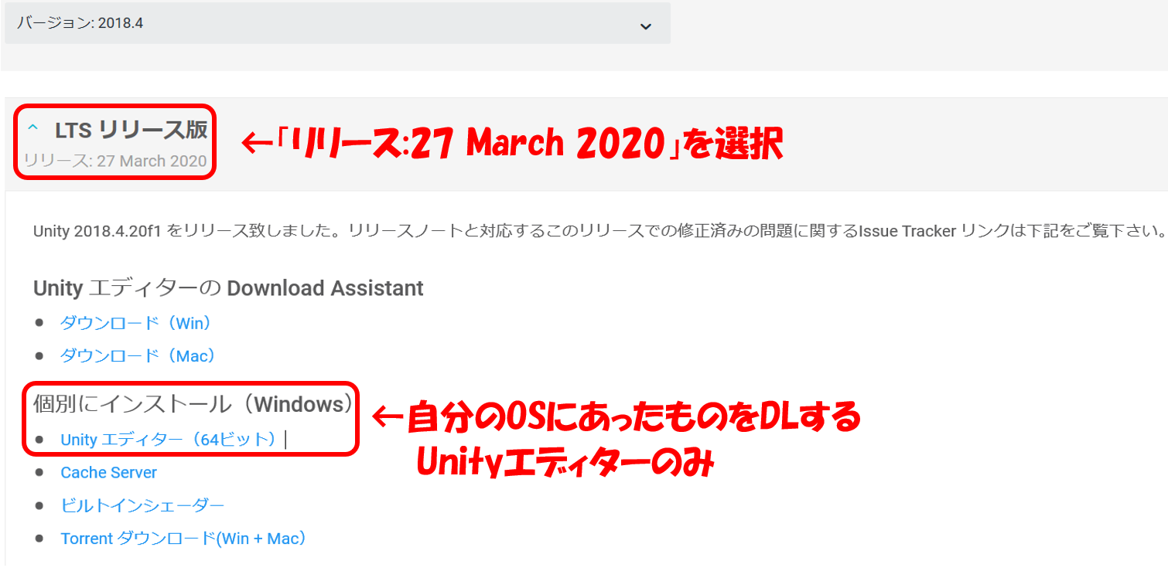Viewport: 1168px width, 571px height.
Task: Open the ダウンロード（Mac）link
Action: 138,355
